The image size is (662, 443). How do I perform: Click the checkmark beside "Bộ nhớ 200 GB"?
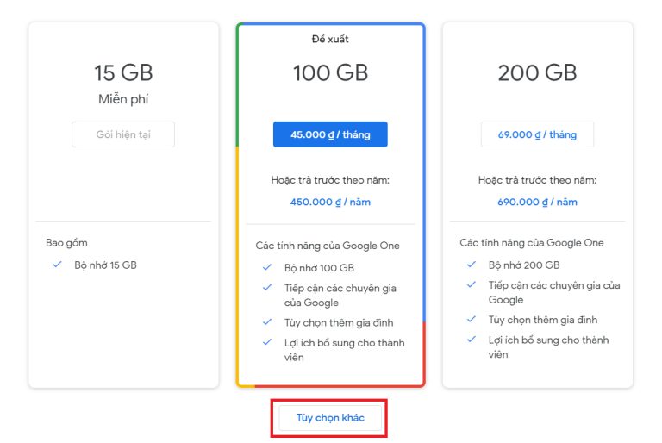point(472,265)
